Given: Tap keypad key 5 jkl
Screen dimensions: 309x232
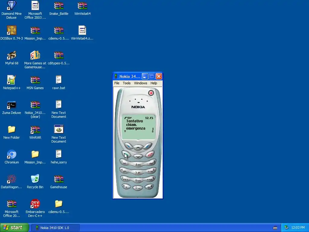Looking at the screenshot, I should [x=138, y=172].
